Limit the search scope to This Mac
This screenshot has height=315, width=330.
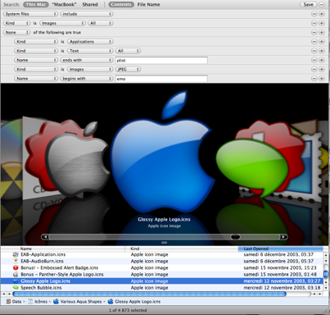point(36,4)
